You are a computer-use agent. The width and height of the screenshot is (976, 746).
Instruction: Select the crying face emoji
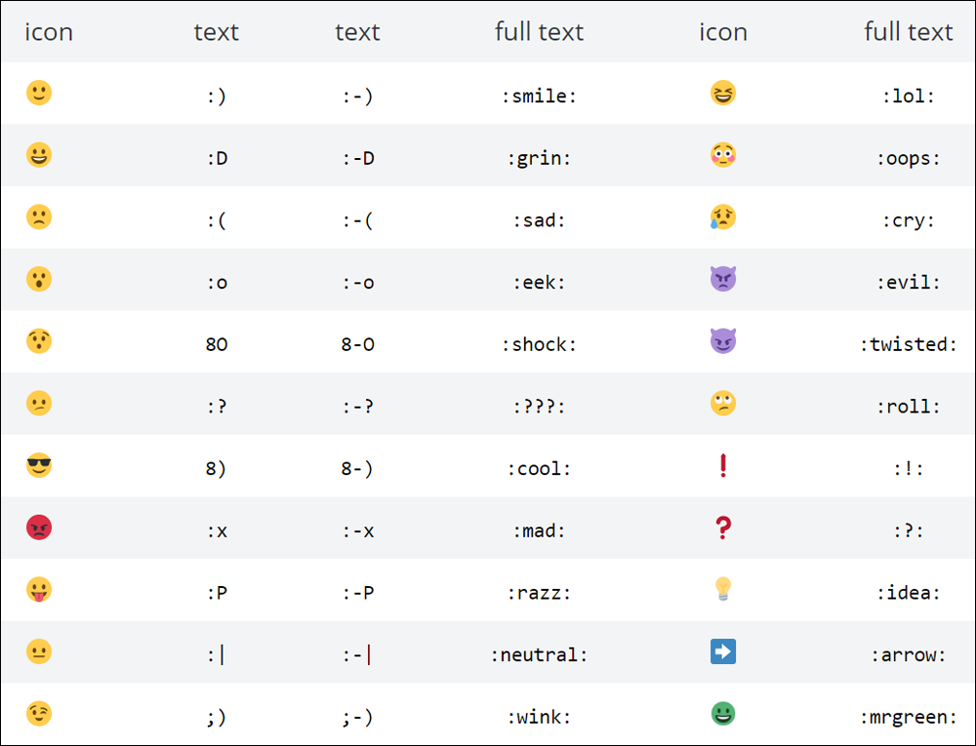point(722,216)
